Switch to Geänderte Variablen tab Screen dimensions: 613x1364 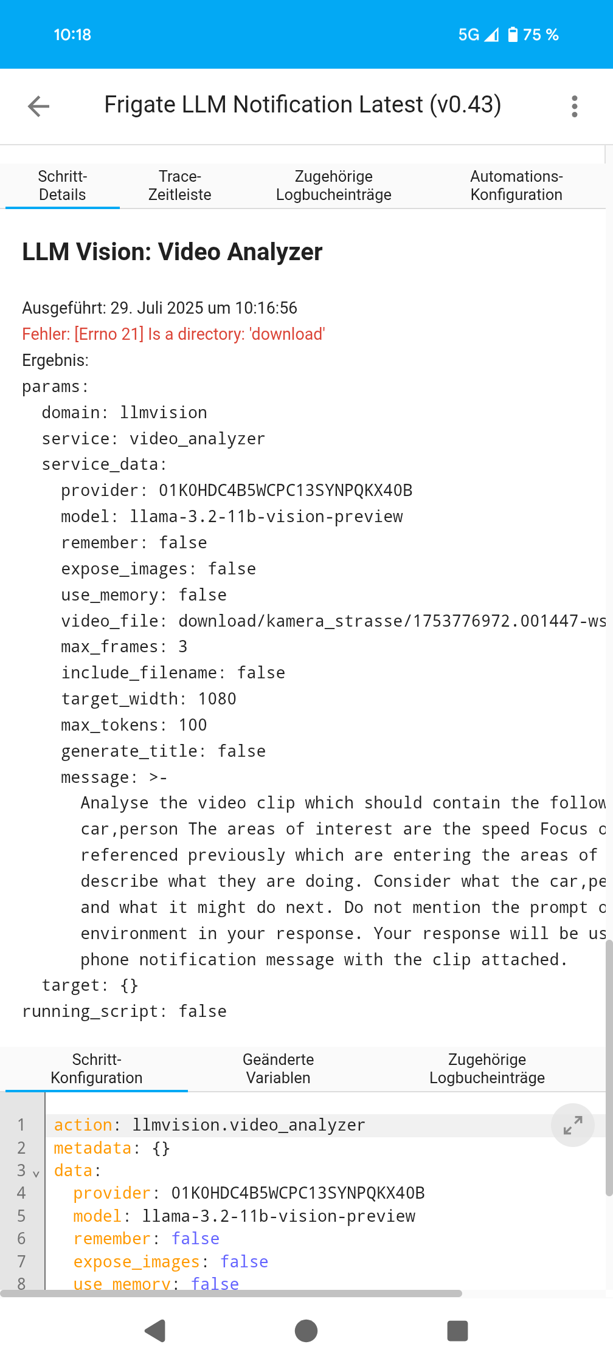click(278, 1069)
